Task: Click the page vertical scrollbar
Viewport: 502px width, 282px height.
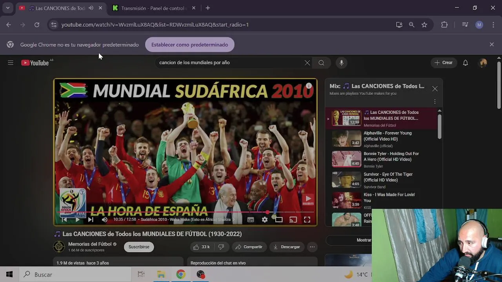Action: (499, 86)
